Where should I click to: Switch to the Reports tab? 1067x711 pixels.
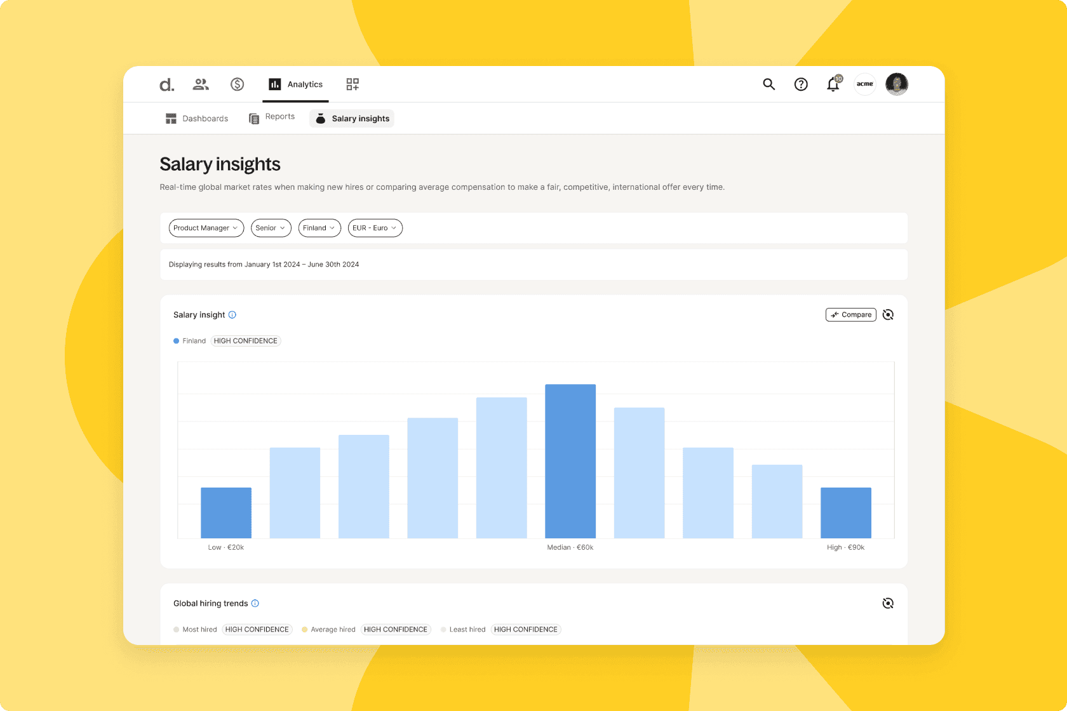tap(272, 117)
